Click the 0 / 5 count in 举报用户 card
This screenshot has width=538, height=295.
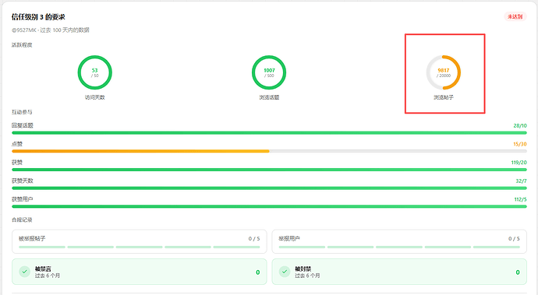(514, 238)
